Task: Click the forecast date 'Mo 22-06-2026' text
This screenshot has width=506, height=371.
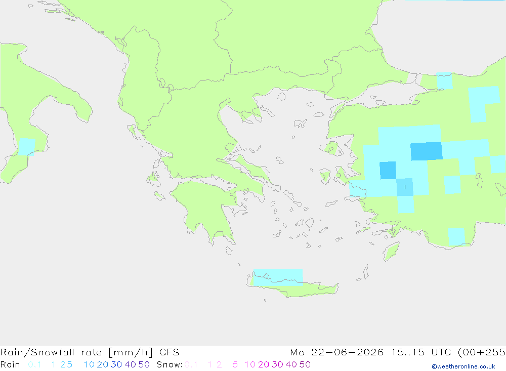Action: point(336,352)
